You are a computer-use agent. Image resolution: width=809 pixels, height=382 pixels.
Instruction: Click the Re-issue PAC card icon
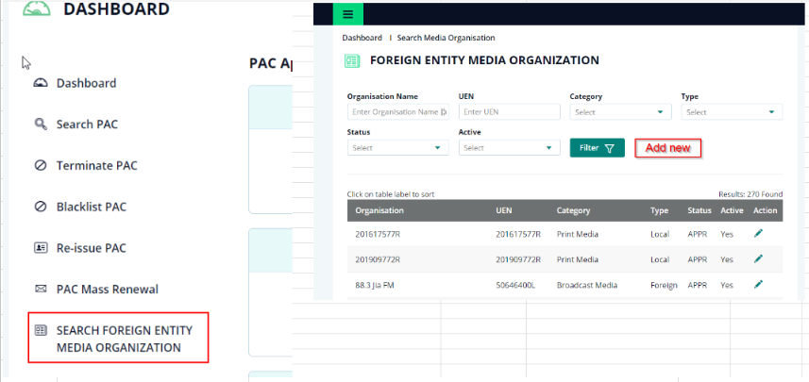41,248
